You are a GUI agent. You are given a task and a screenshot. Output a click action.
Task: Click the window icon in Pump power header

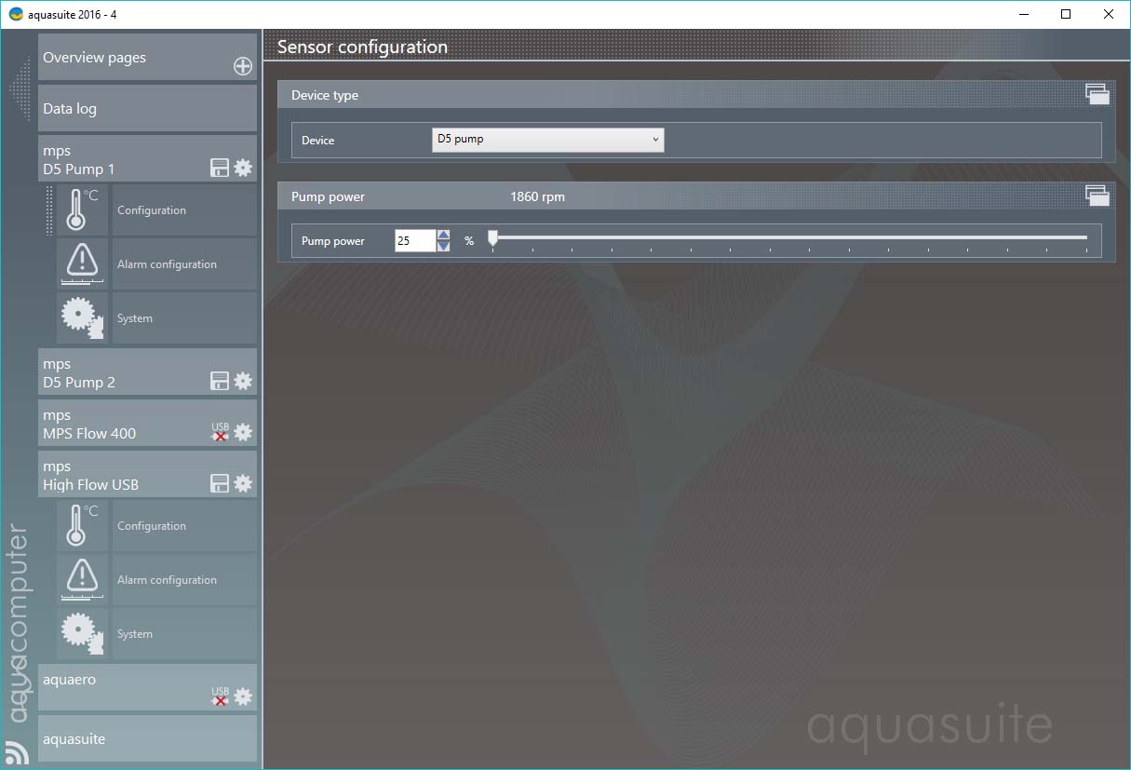coord(1097,196)
